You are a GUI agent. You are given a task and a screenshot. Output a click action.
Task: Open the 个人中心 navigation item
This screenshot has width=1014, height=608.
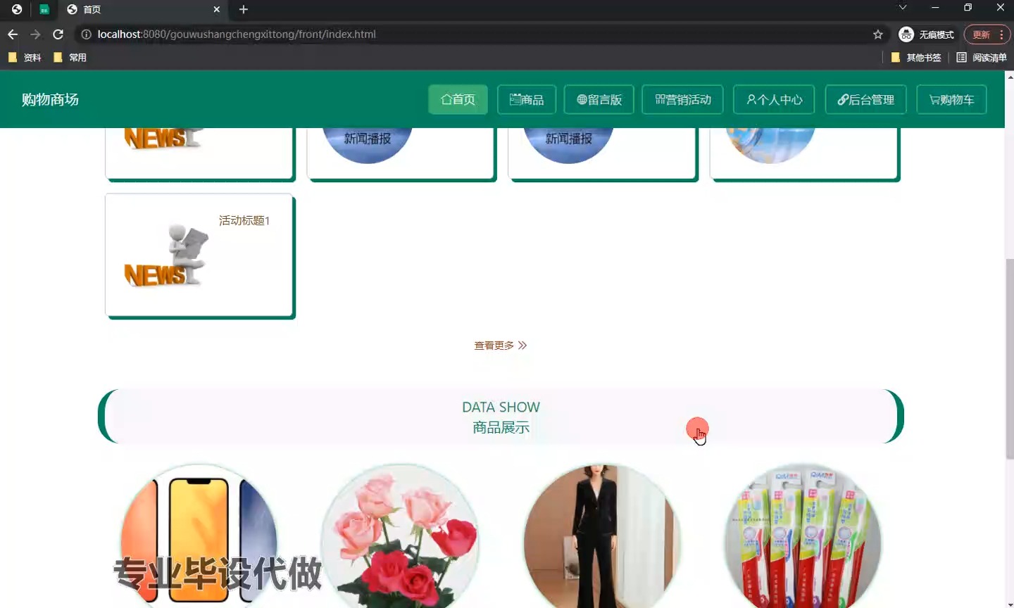click(x=774, y=99)
